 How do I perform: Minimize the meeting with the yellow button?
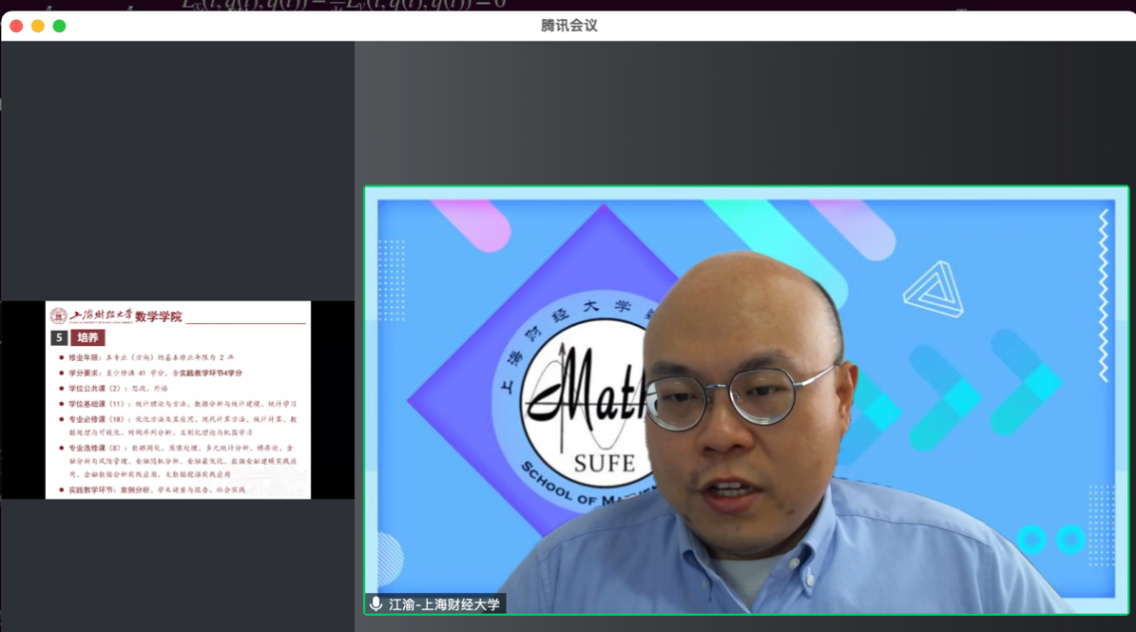38,26
